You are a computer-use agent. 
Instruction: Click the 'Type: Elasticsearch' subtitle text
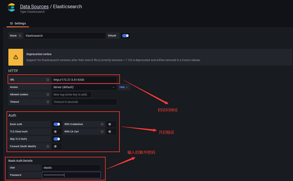(32, 11)
